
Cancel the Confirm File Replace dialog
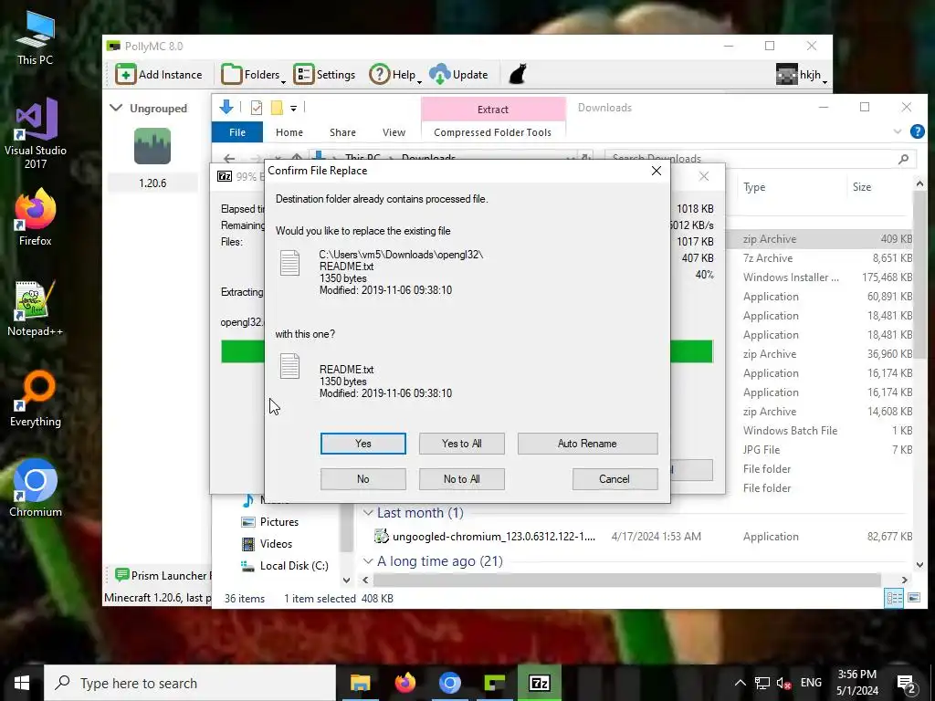tap(615, 478)
